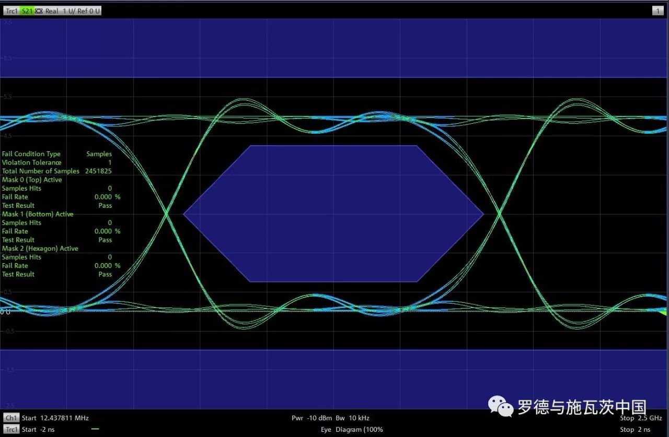
Task: Click Samples Hits row under Mask 1
Action: (57, 222)
